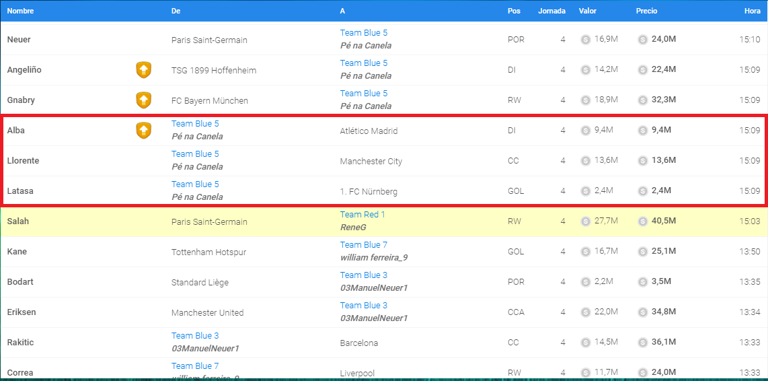Click the gold shield badge next to Angeliño

pos(143,69)
